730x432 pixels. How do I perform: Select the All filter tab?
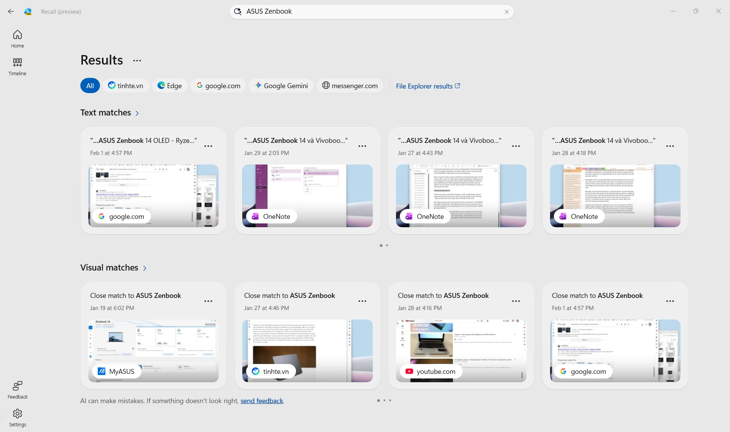click(x=90, y=86)
